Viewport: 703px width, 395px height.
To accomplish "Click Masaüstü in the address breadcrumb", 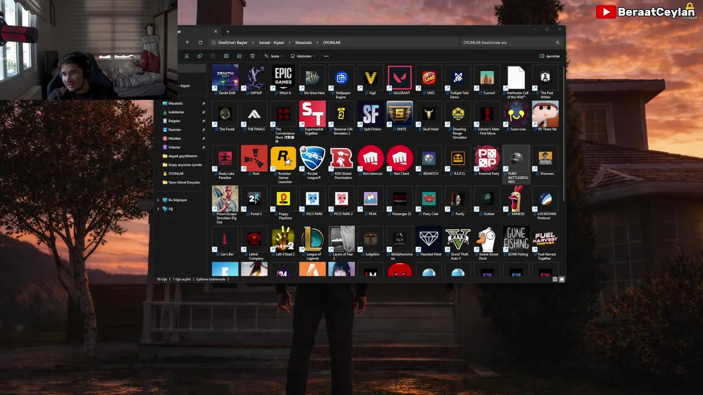I will (x=303, y=42).
